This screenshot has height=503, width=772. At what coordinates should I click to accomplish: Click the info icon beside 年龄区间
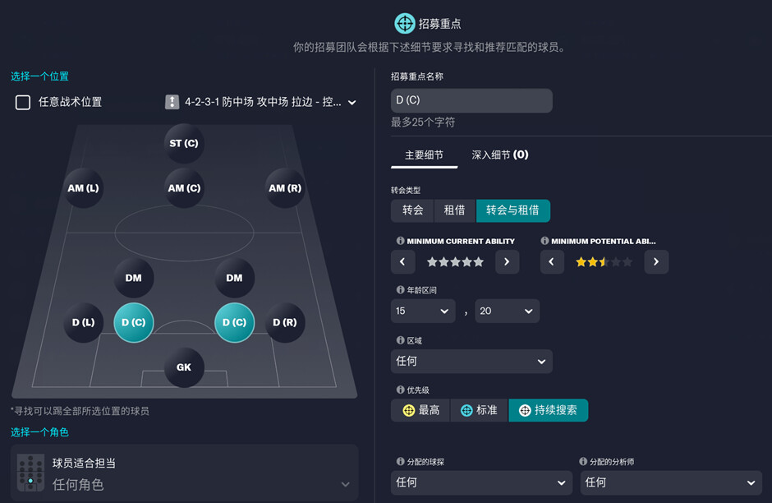point(400,289)
